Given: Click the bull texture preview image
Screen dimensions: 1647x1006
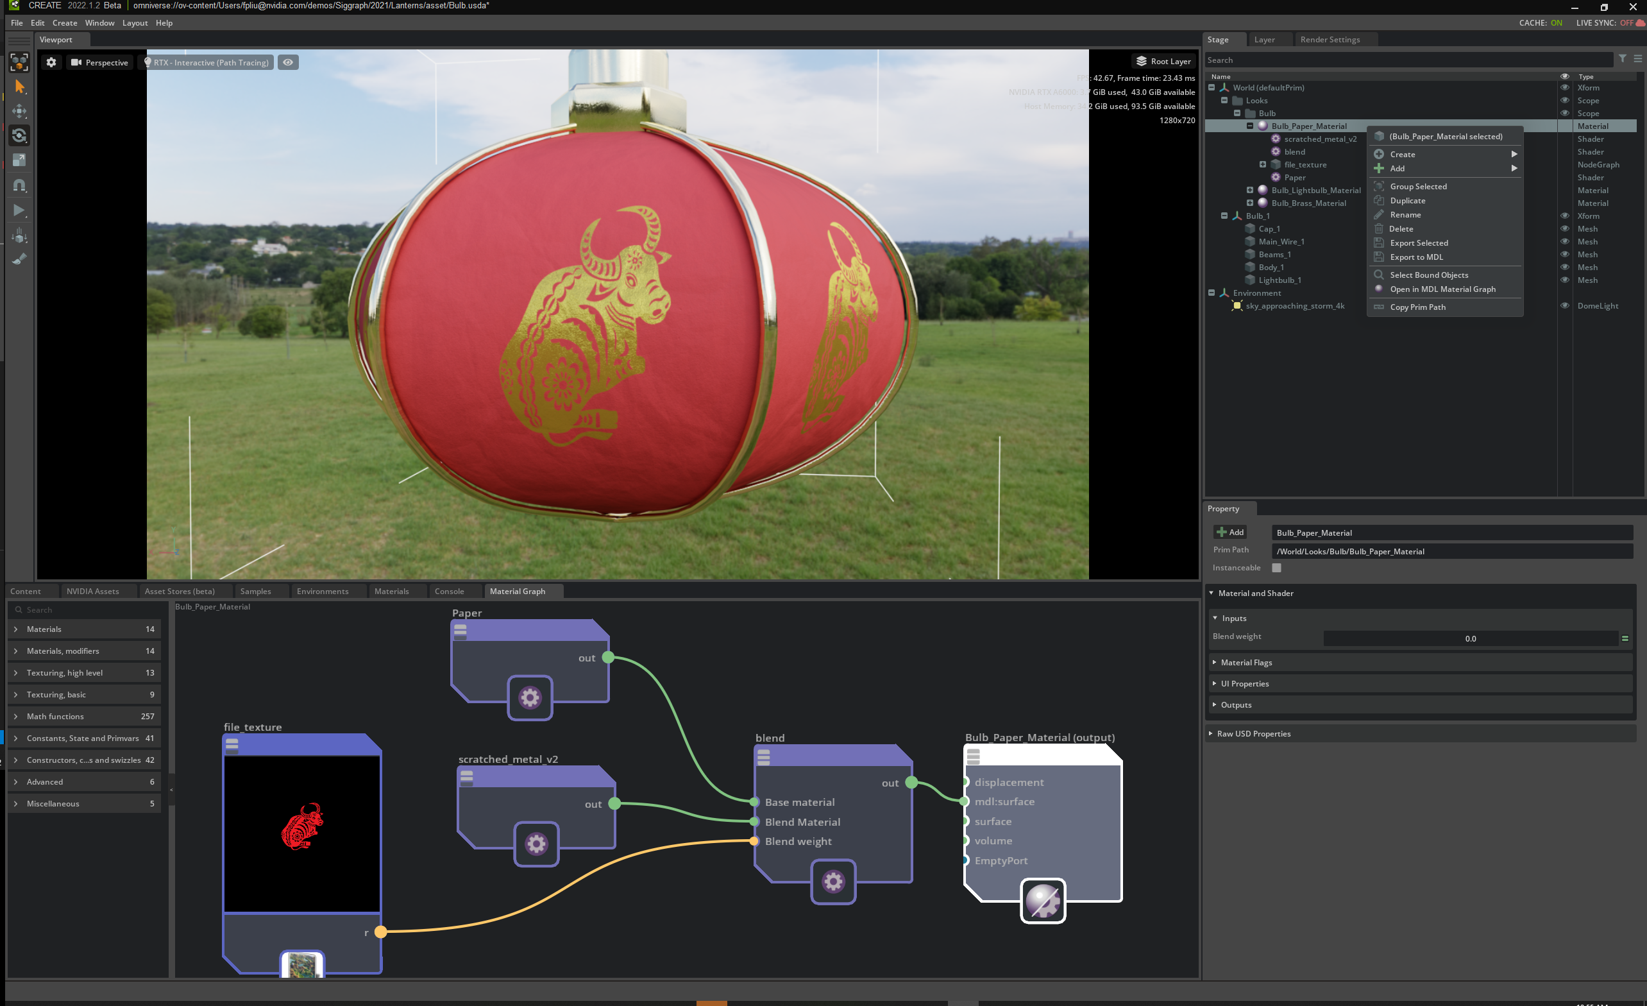Looking at the screenshot, I should point(302,834).
